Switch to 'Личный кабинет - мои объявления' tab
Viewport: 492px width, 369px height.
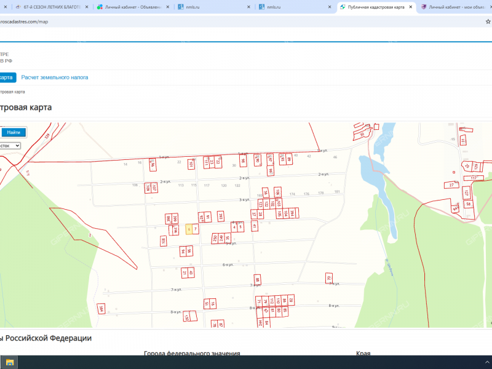458,7
